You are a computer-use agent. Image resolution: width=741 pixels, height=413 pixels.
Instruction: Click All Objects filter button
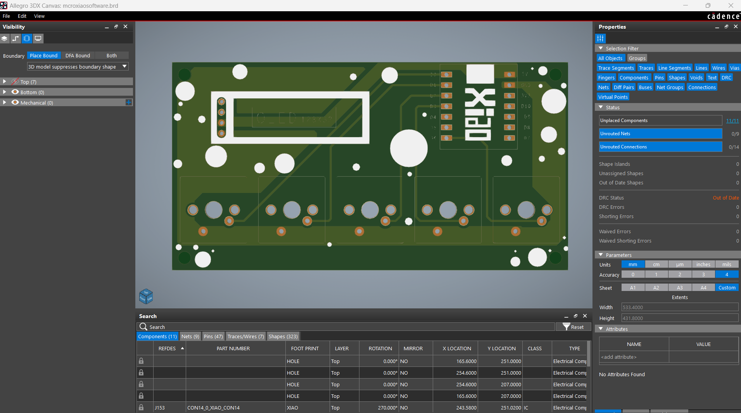(610, 58)
